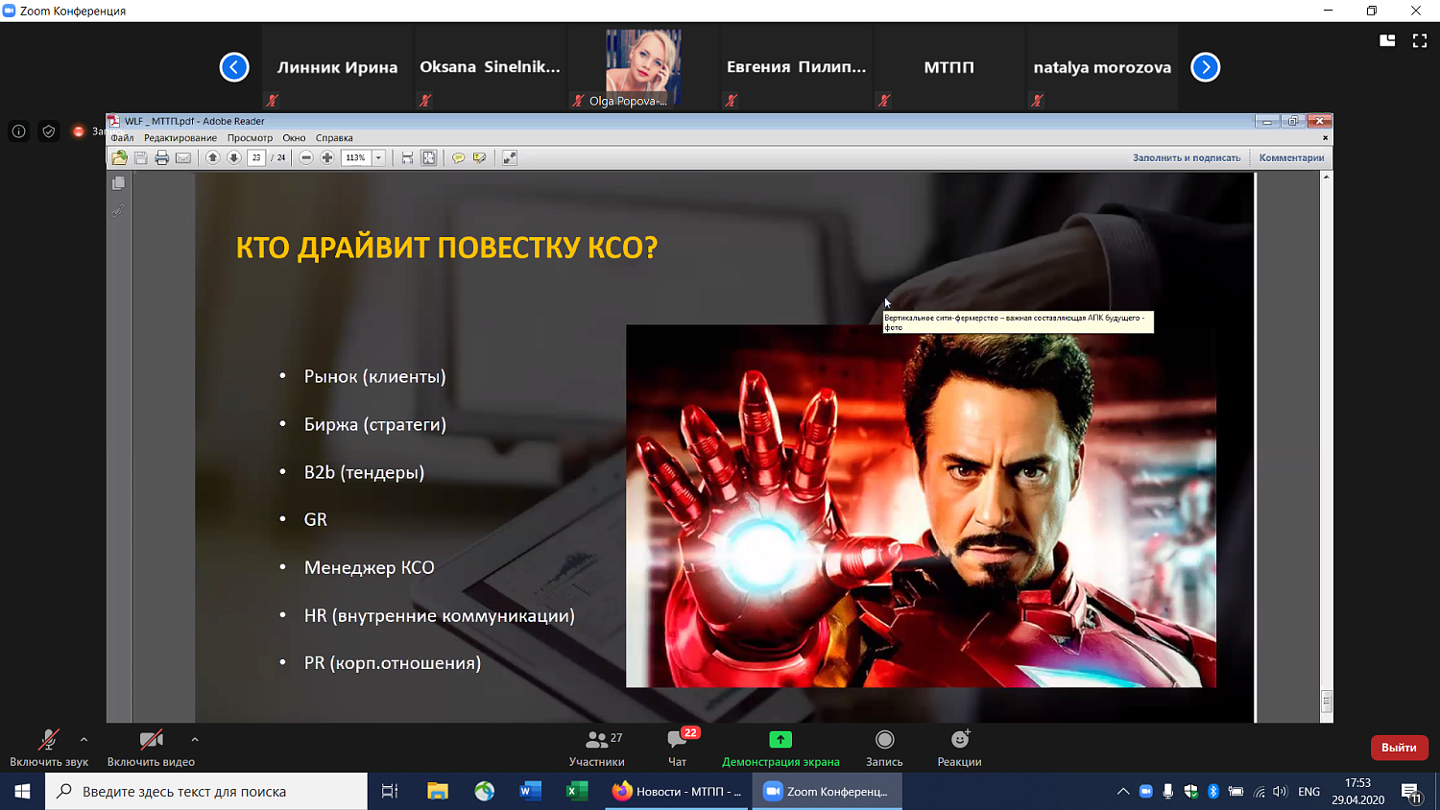The height and width of the screenshot is (810, 1440).
Task: Open Windows notification center
Action: (x=1411, y=793)
